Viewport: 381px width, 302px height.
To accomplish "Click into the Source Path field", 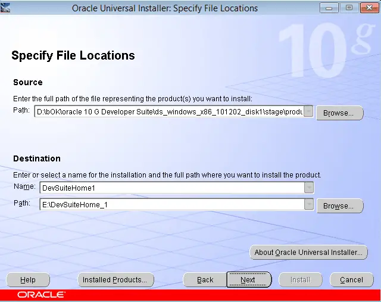I will 169,111.
